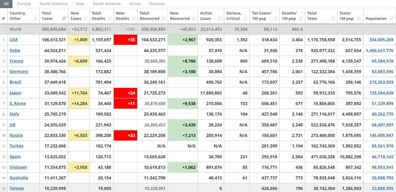Switch to the Europe tab
The width and height of the screenshot is (396, 192).
click(24, 4)
